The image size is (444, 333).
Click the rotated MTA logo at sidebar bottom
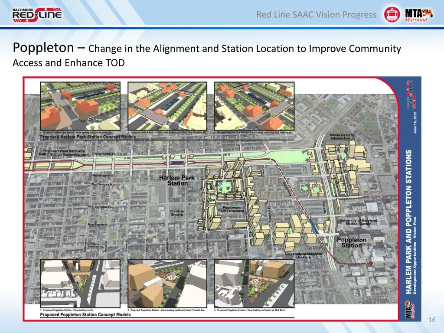tap(410, 310)
